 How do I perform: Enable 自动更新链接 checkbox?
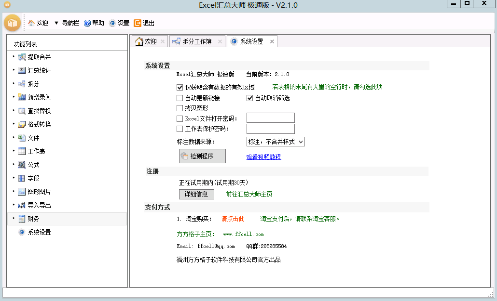coord(179,98)
